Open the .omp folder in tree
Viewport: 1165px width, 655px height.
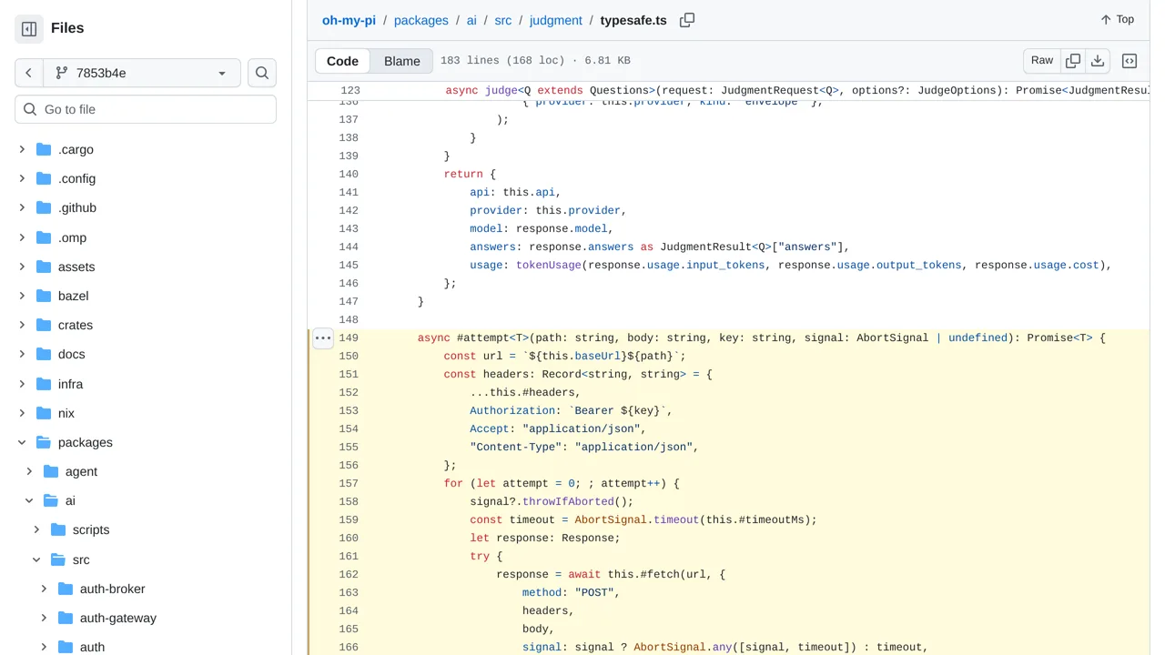coord(73,237)
